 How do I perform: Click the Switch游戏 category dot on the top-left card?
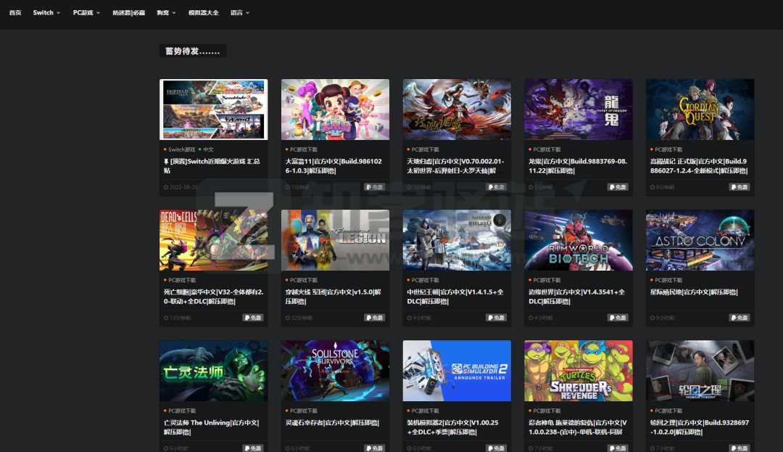pyautogui.click(x=165, y=148)
